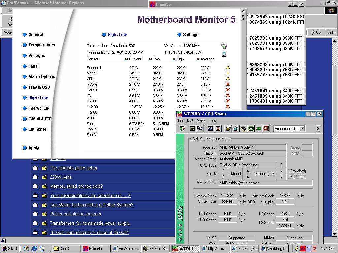338x253 pixels.
Task: Switch to the WorkLog3 taskbar button
Action: pyautogui.click(x=245, y=249)
